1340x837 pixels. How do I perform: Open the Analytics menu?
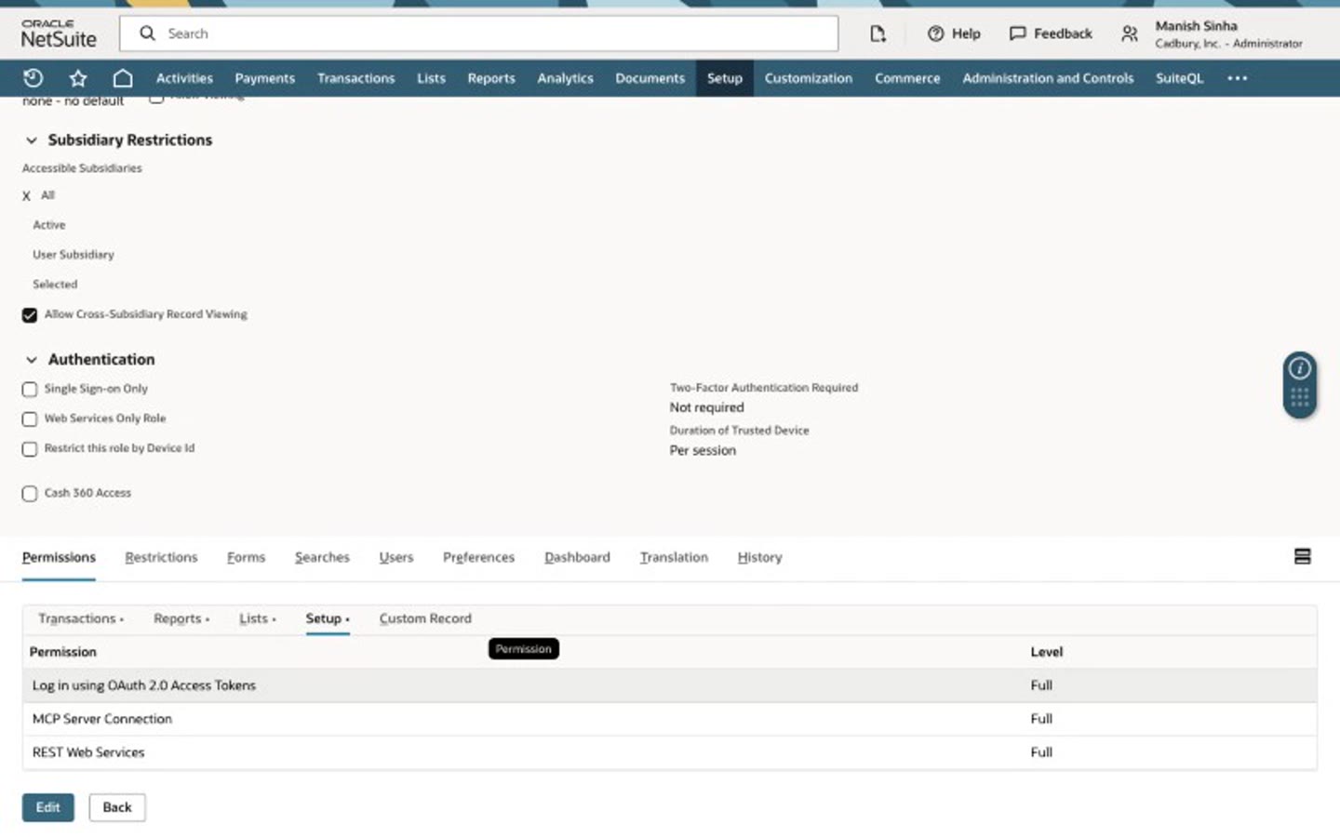[565, 78]
